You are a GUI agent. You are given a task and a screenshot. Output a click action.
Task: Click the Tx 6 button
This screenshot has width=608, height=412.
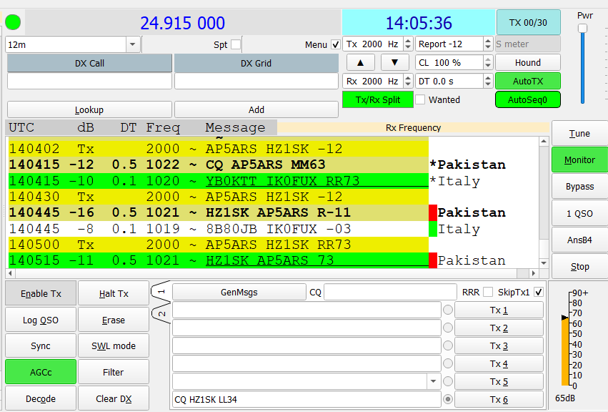499,399
